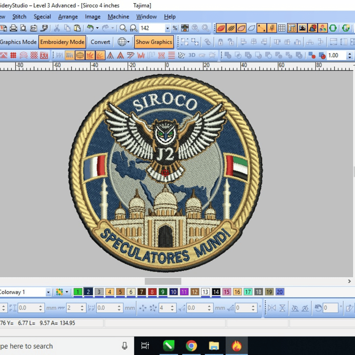355x355 pixels.
Task: Click the unlock open-padlock icon
Action: click(230, 42)
